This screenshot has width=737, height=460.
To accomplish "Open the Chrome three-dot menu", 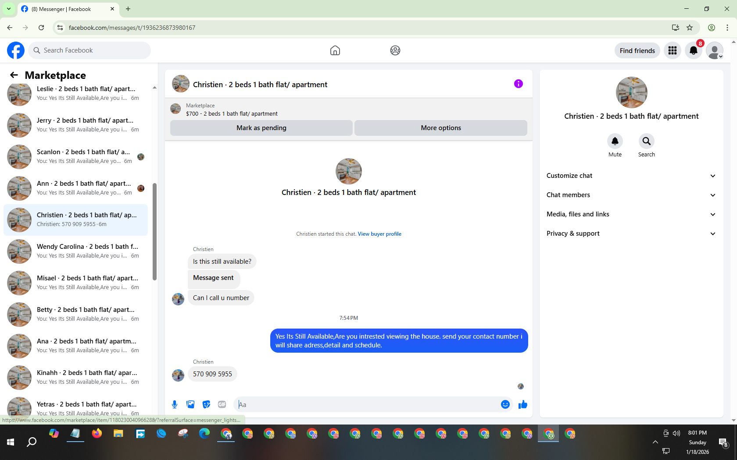I will 727,28.
